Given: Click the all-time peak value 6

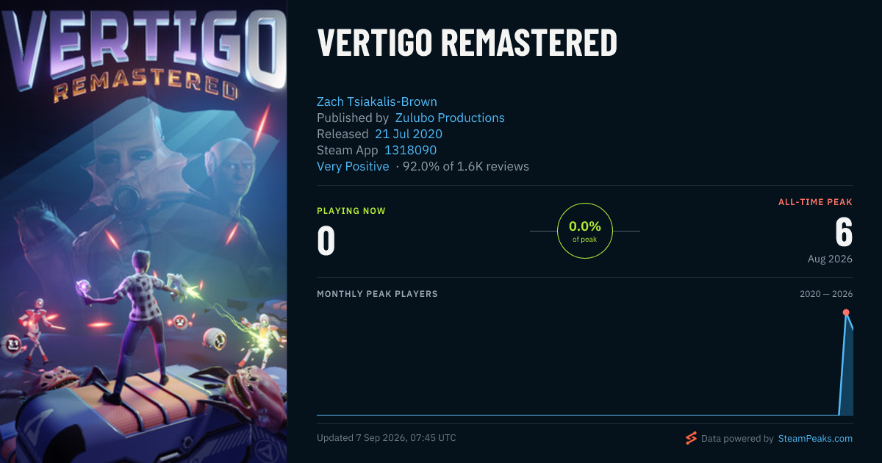Looking at the screenshot, I should (x=844, y=232).
